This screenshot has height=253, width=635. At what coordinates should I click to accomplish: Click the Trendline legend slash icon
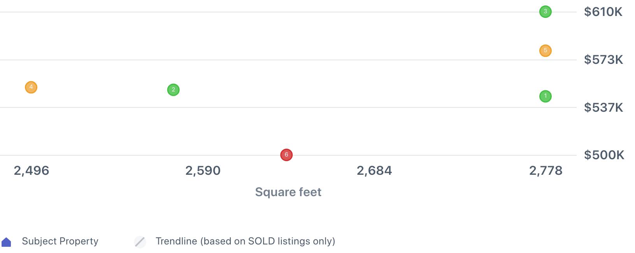[140, 242]
